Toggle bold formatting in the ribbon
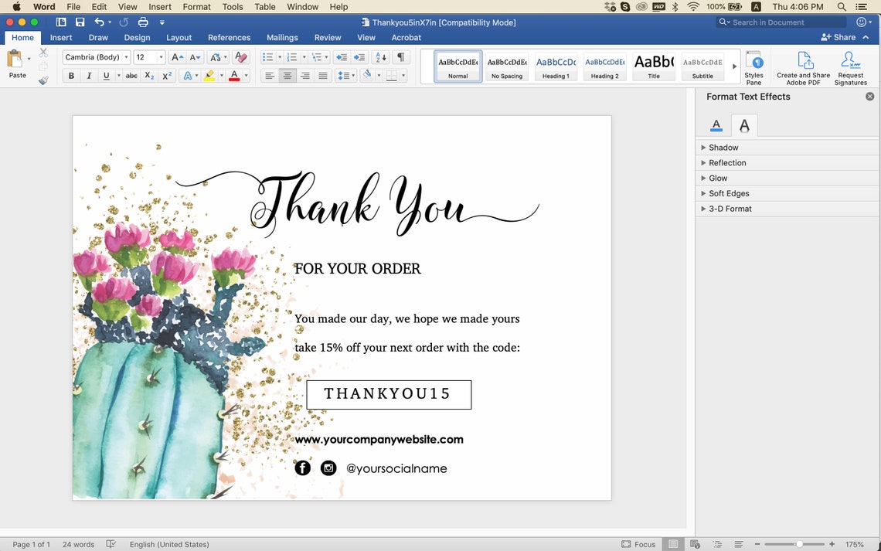Image resolution: width=881 pixels, height=551 pixels. coord(71,75)
